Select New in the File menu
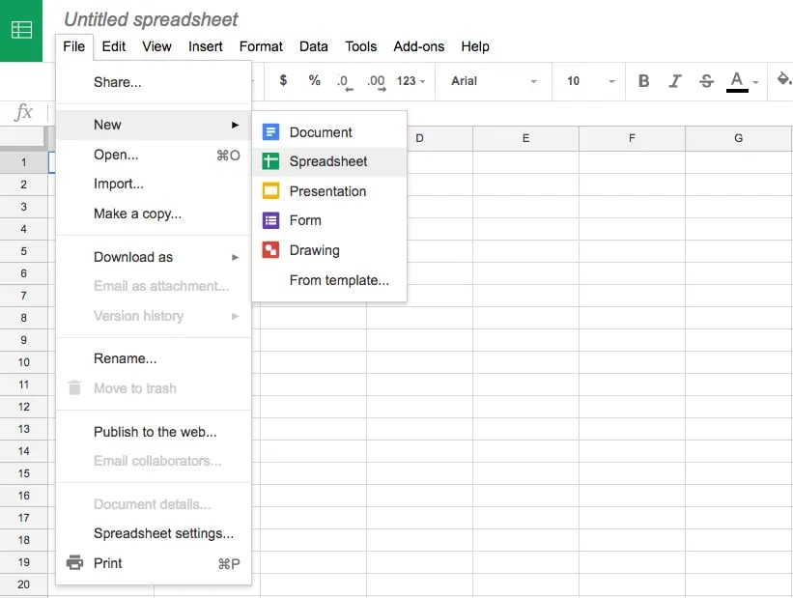The width and height of the screenshot is (793, 598). 154,125
